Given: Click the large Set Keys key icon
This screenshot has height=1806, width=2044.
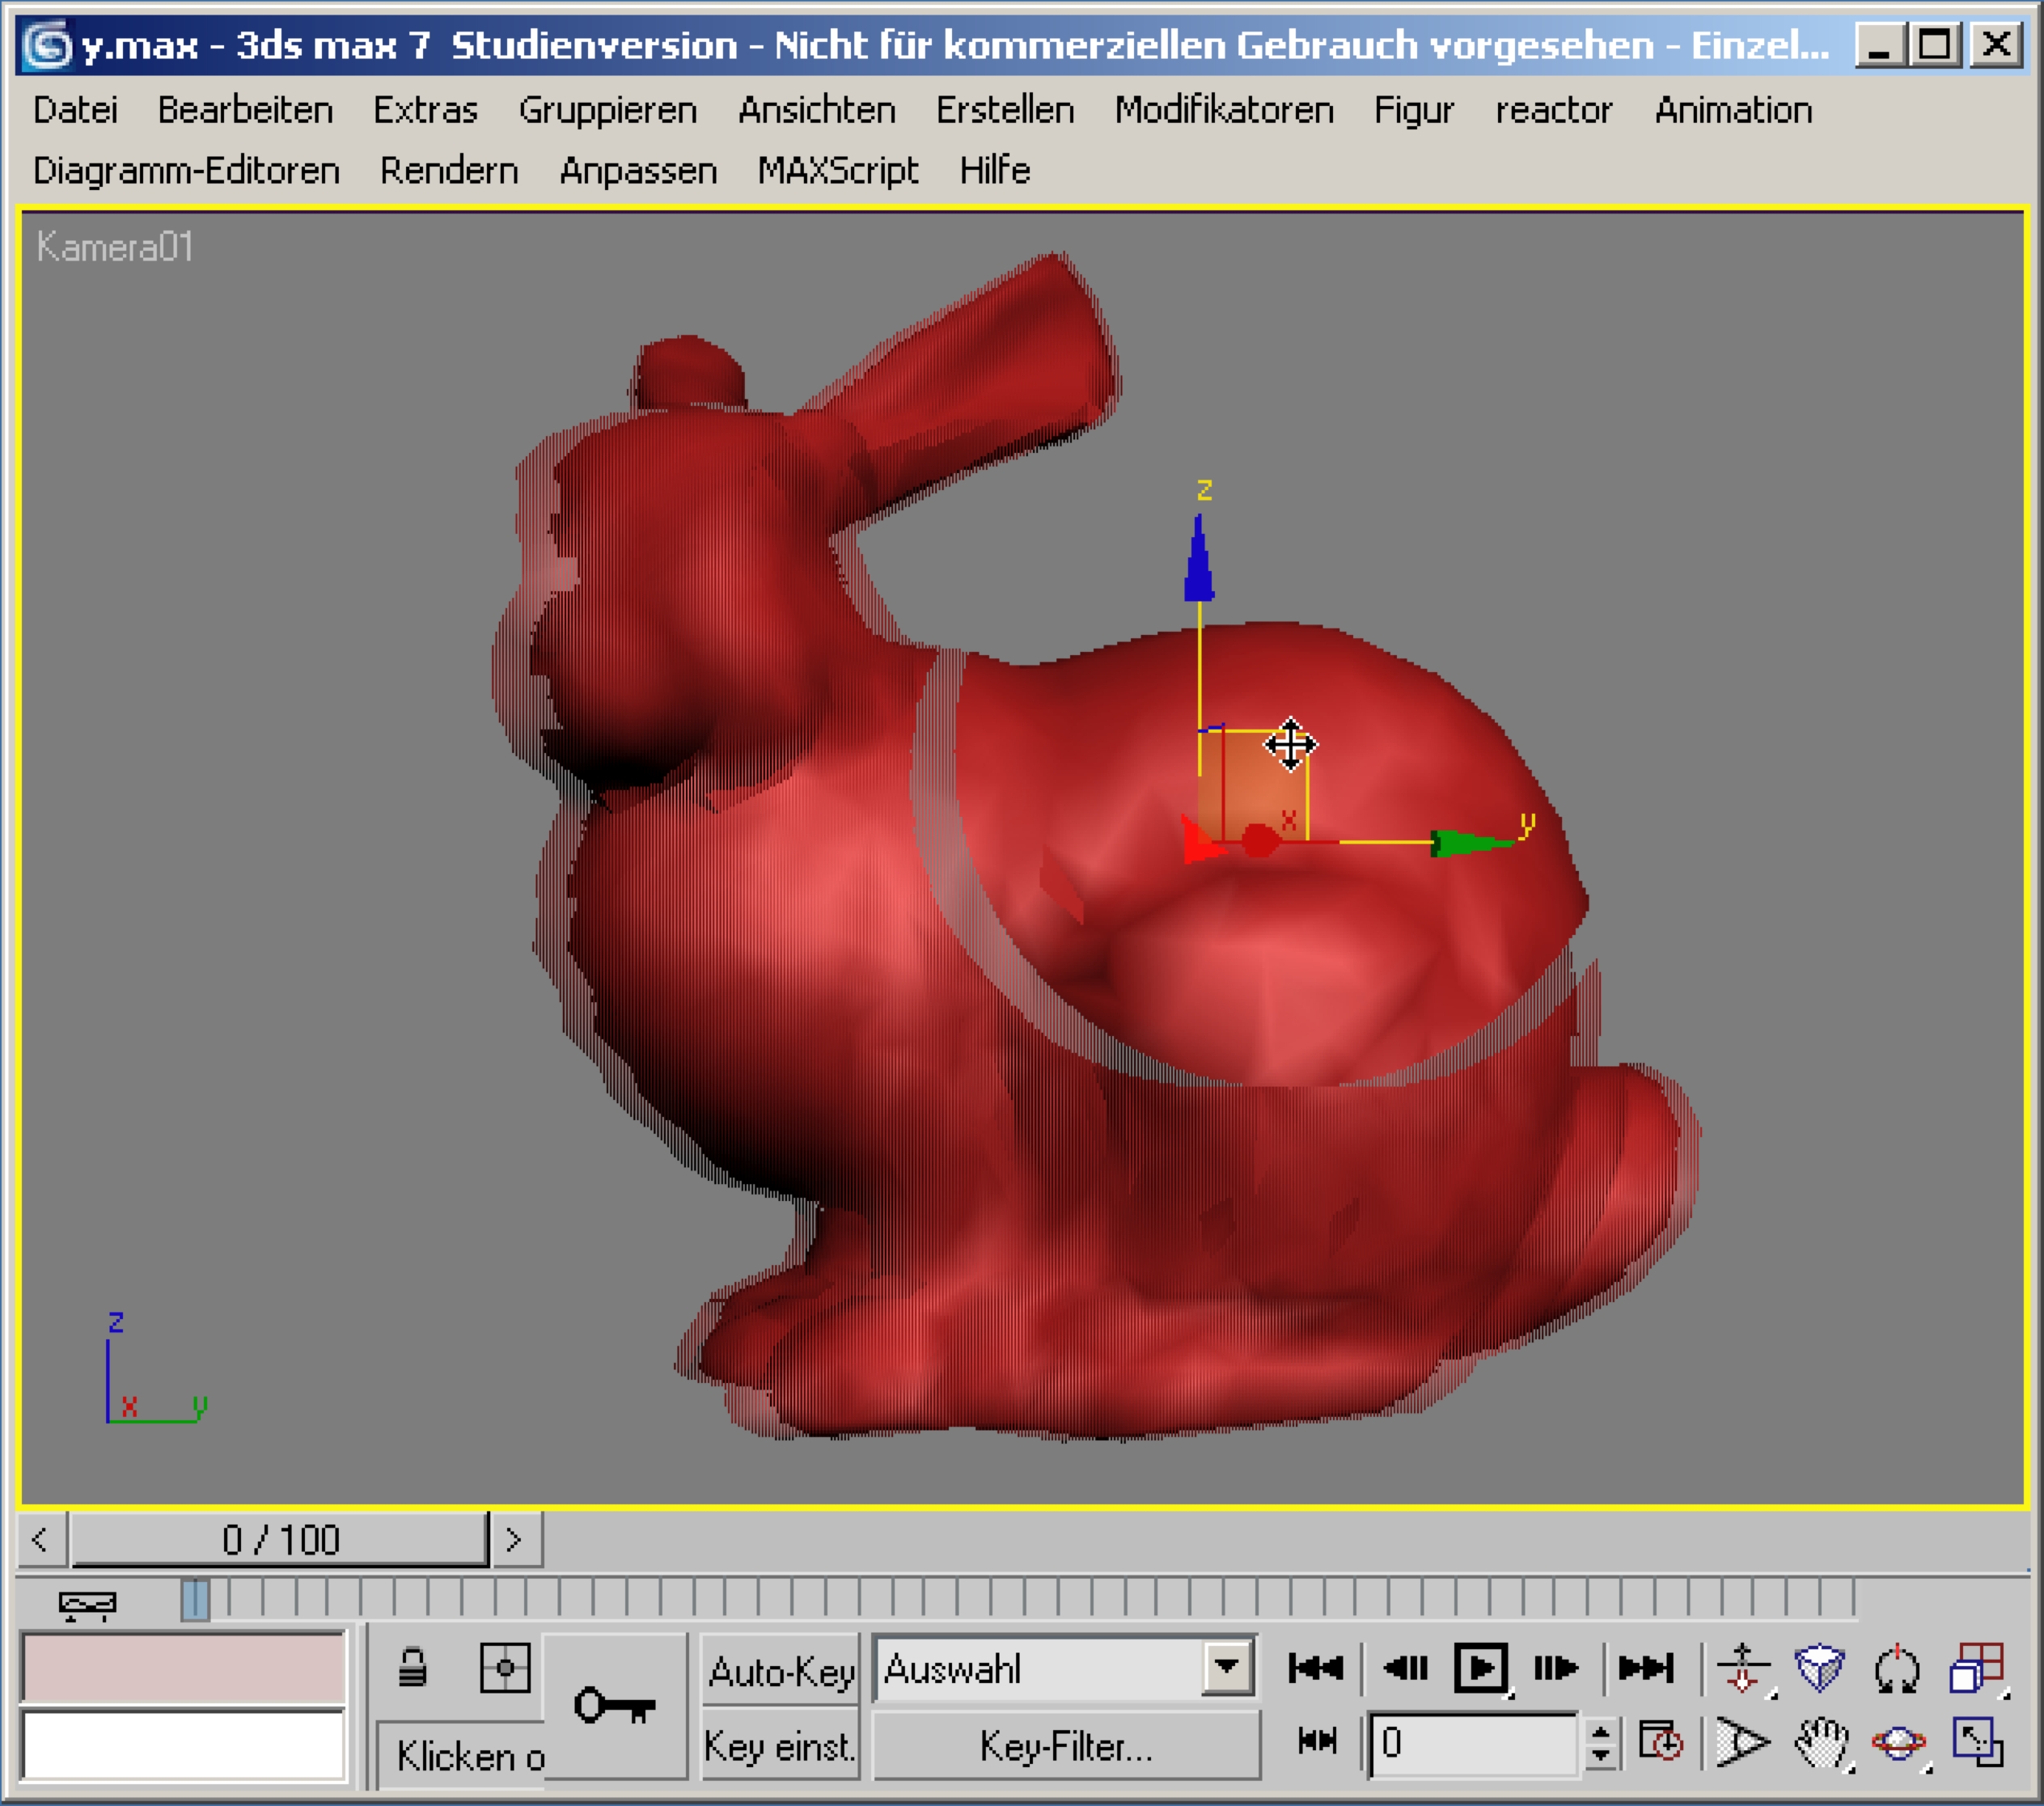Looking at the screenshot, I should (x=614, y=1706).
